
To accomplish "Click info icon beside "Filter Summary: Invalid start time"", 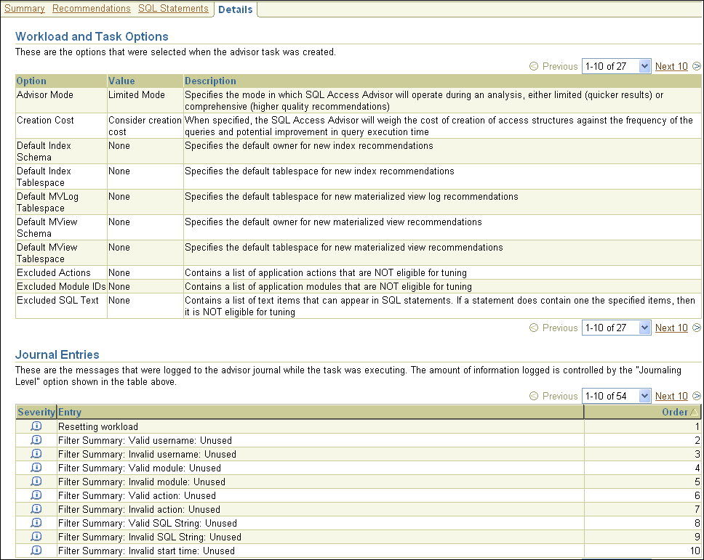I will click(x=36, y=551).
